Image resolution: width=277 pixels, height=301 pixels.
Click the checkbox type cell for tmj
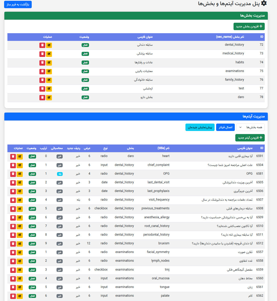tap(101, 270)
